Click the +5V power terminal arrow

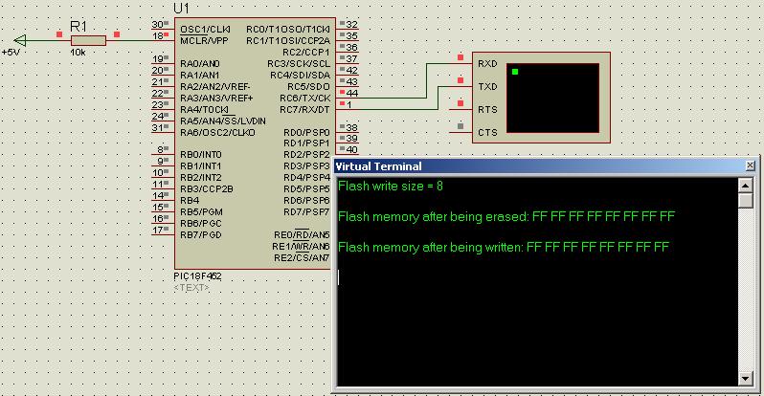tap(23, 39)
